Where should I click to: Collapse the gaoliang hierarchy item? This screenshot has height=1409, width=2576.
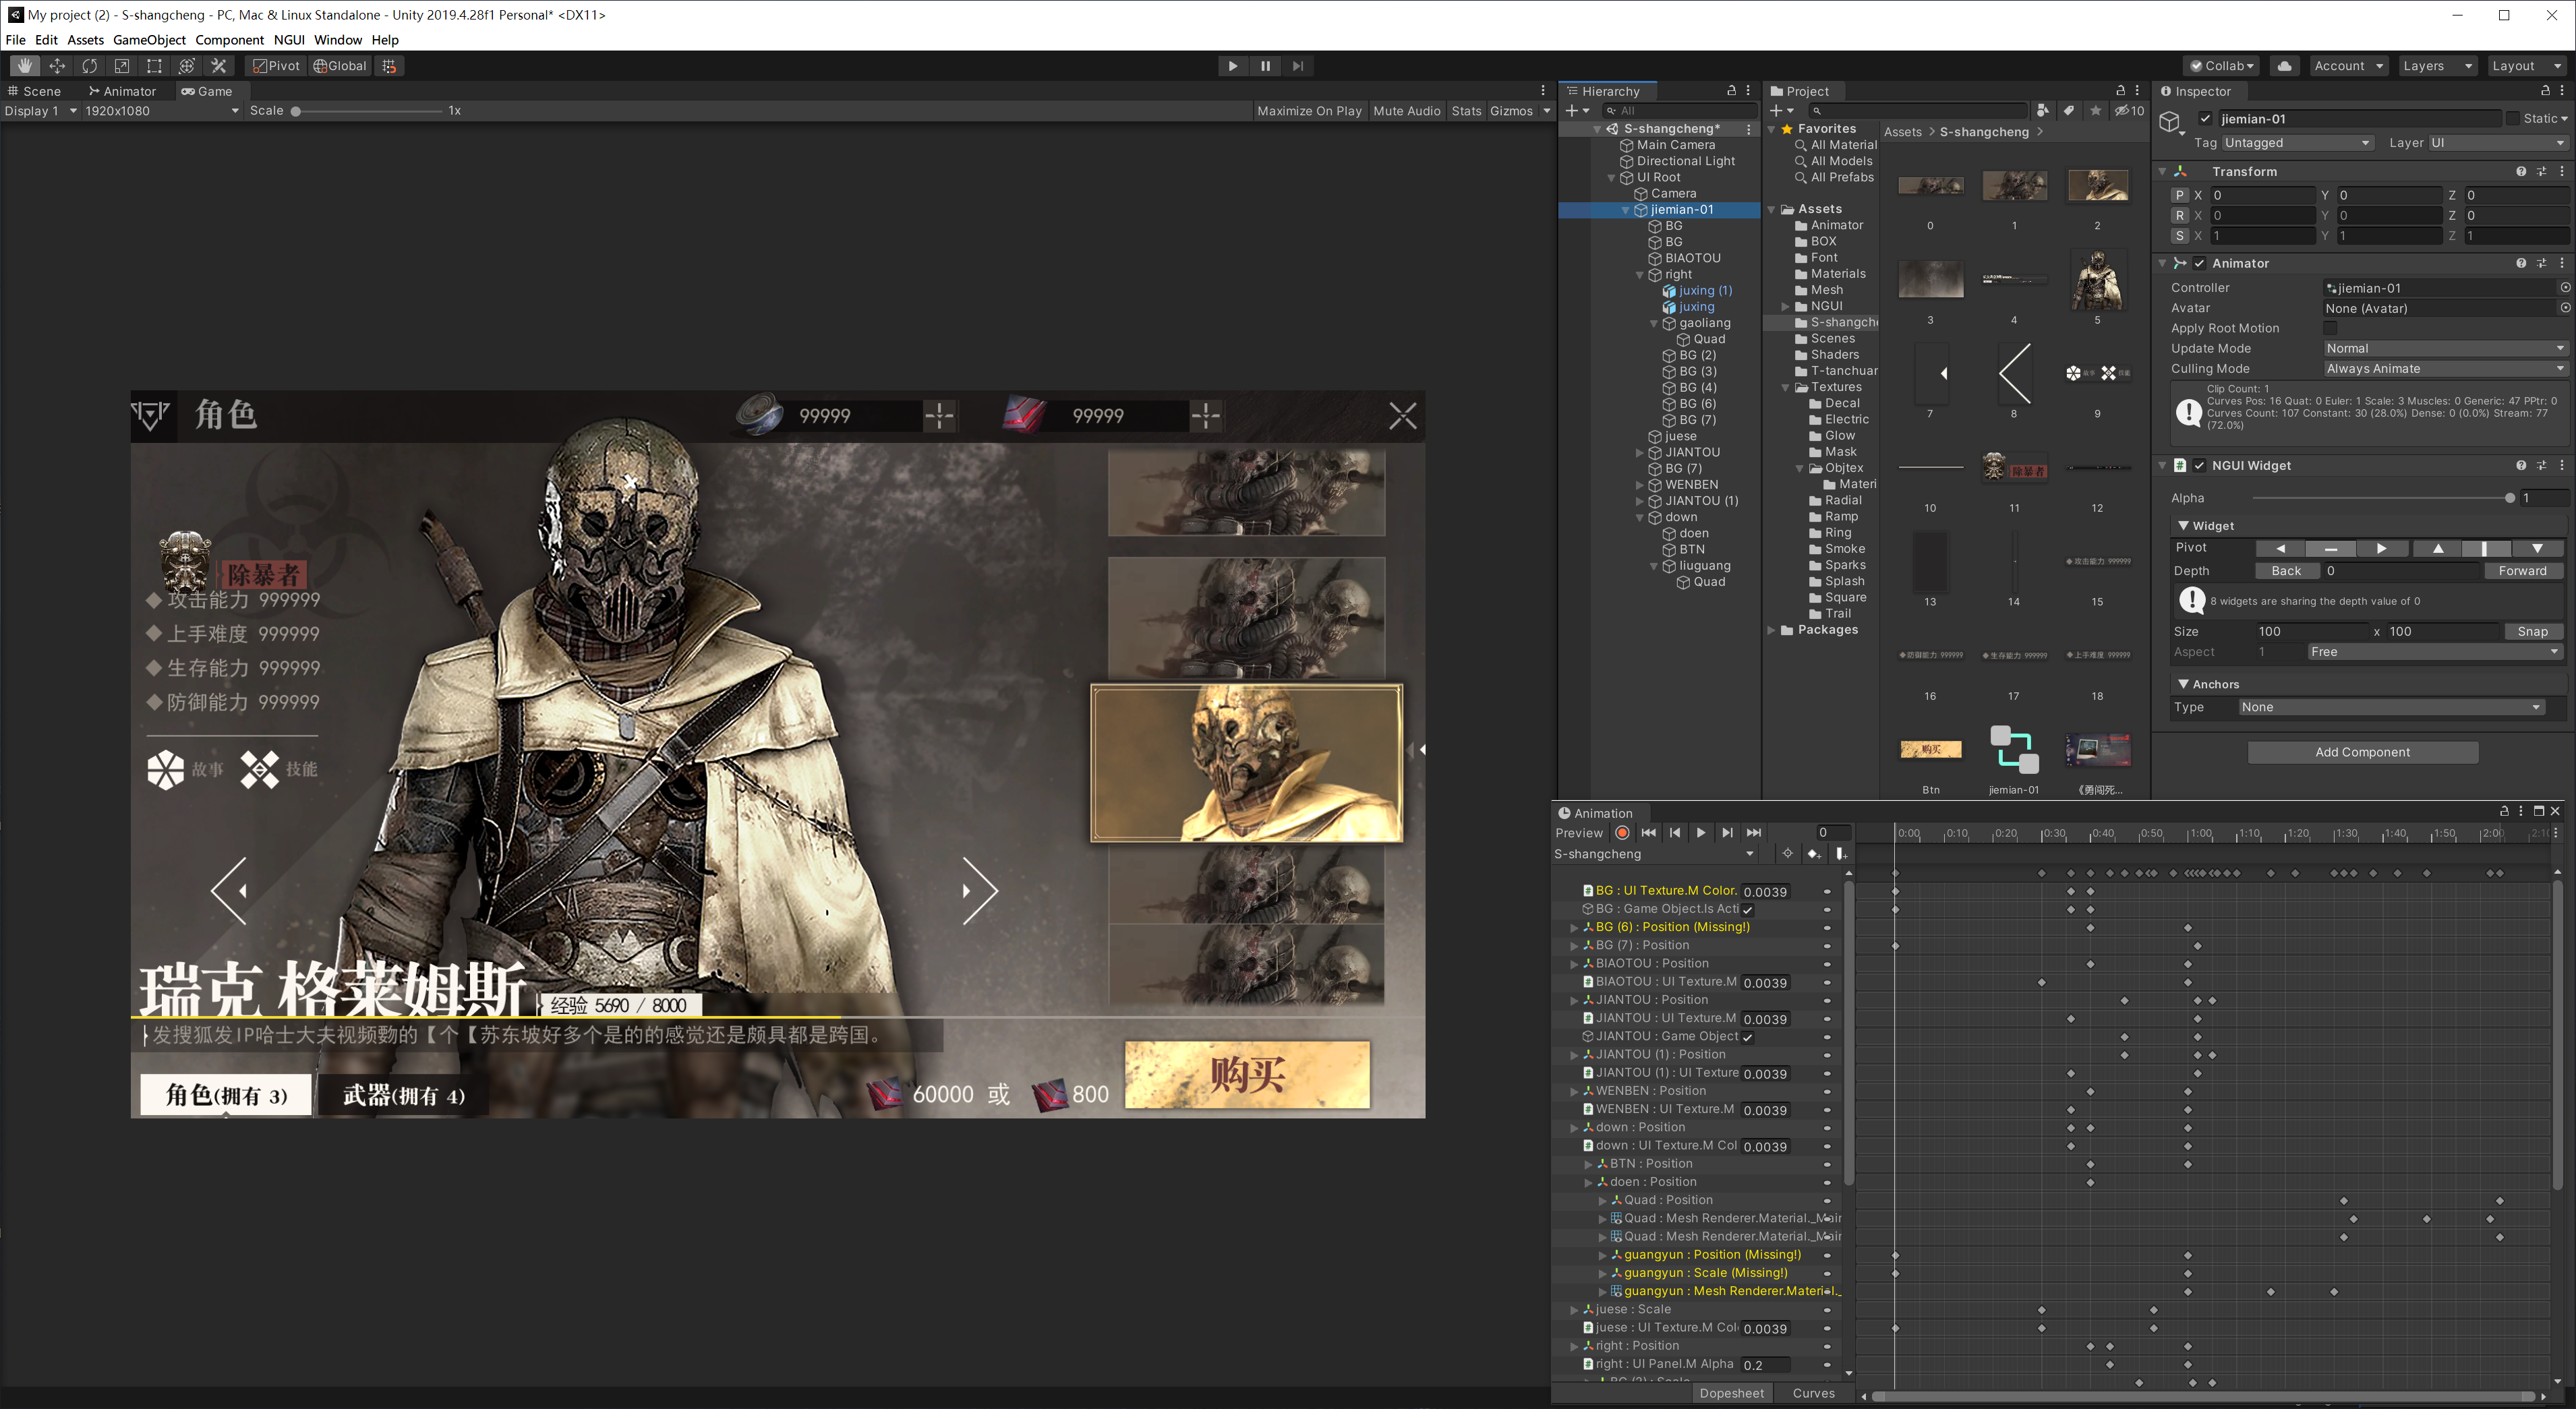1653,323
